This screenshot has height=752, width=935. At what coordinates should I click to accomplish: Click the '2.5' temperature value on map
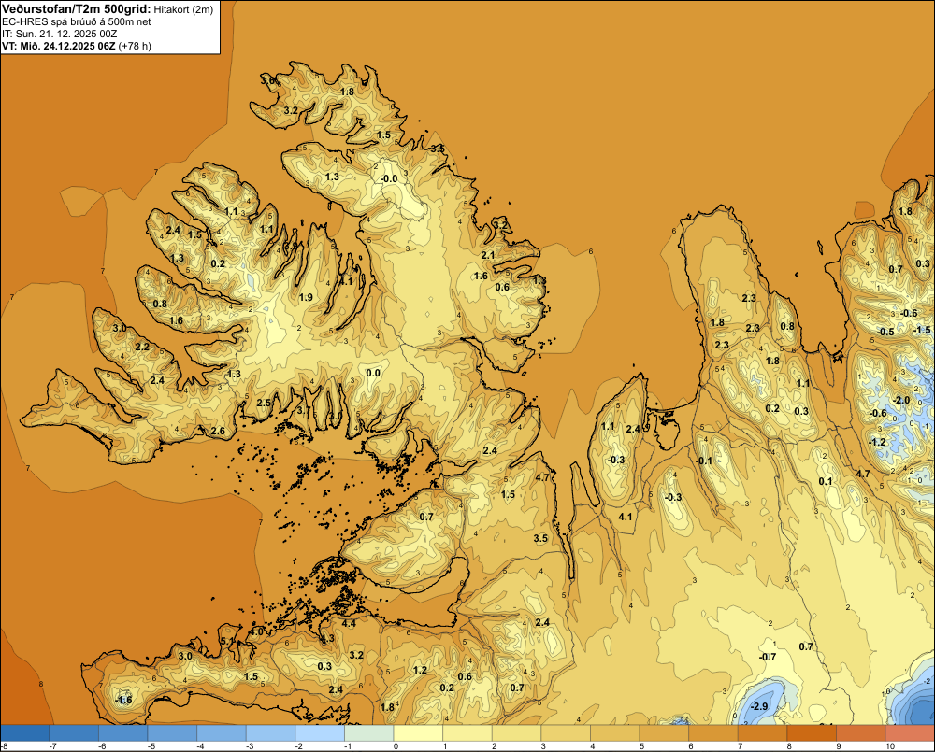(x=264, y=403)
